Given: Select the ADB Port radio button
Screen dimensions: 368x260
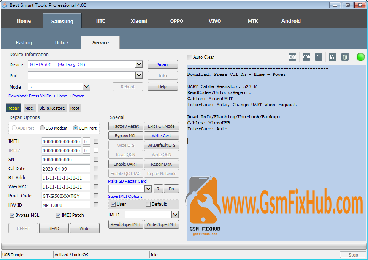Looking at the screenshot, I should coord(14,128).
